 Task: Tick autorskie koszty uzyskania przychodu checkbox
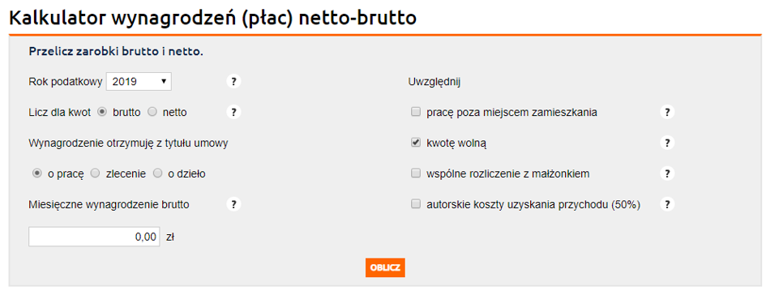(416, 204)
